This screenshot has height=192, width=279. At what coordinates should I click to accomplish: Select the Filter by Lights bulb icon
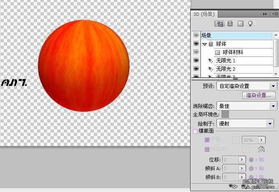coord(250,24)
